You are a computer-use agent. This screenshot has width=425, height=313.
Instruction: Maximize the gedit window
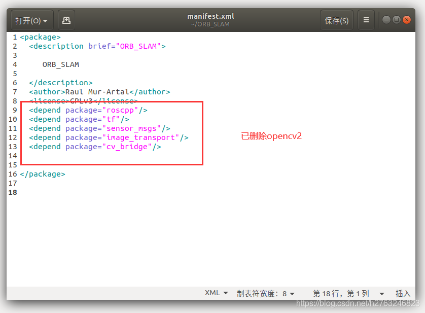(396, 20)
